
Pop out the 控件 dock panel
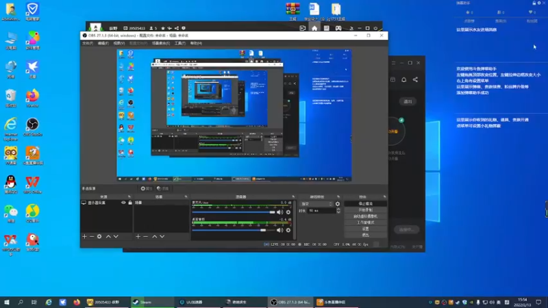(384, 197)
